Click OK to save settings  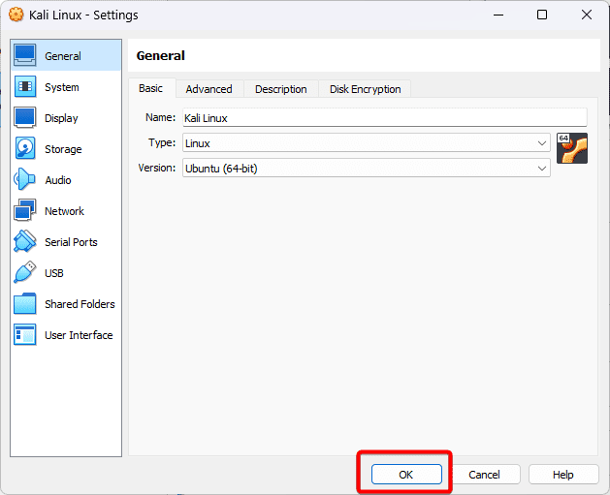[x=406, y=474]
